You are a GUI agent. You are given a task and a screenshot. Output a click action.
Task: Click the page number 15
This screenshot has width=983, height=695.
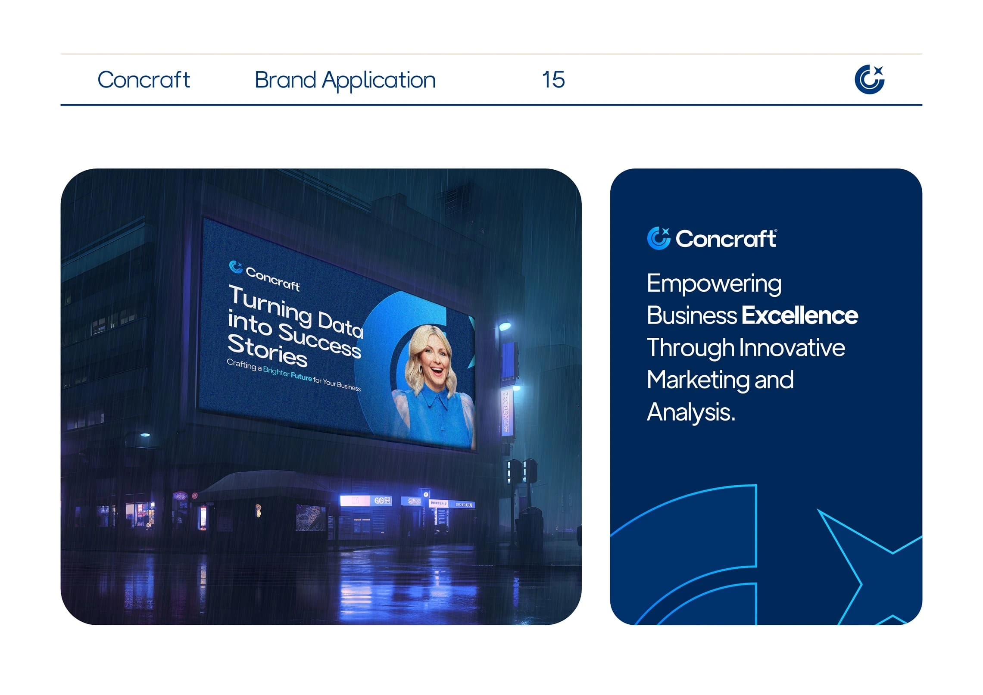553,80
